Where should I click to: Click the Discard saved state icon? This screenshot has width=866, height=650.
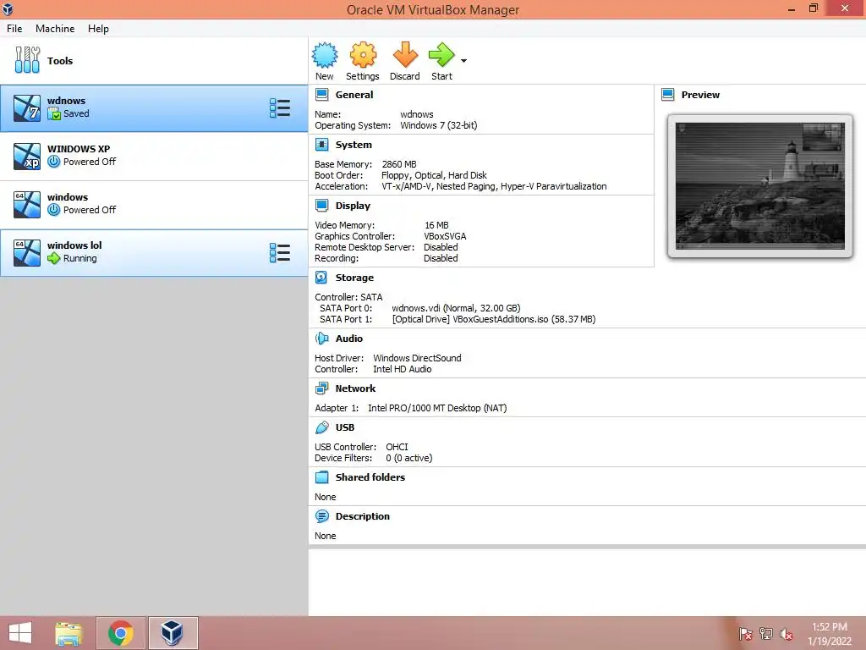pos(405,55)
